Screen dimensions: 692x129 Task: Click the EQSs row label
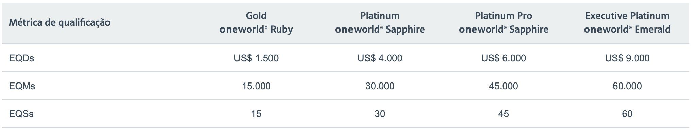tap(21, 114)
